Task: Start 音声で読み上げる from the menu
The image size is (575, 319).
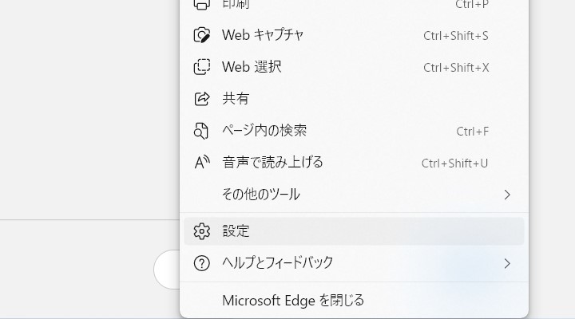Action: pyautogui.click(x=272, y=163)
